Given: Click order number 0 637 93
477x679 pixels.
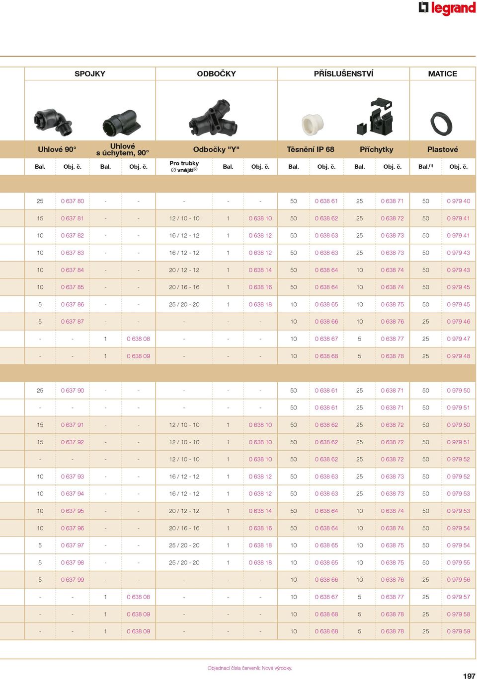Looking at the screenshot, I should [x=73, y=476].
